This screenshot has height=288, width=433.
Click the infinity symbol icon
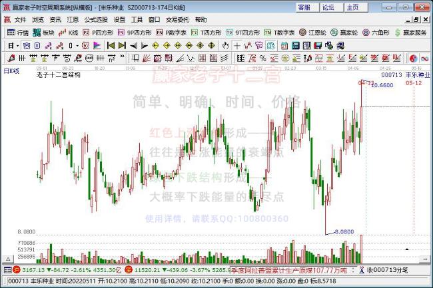pyautogui.click(x=425, y=58)
